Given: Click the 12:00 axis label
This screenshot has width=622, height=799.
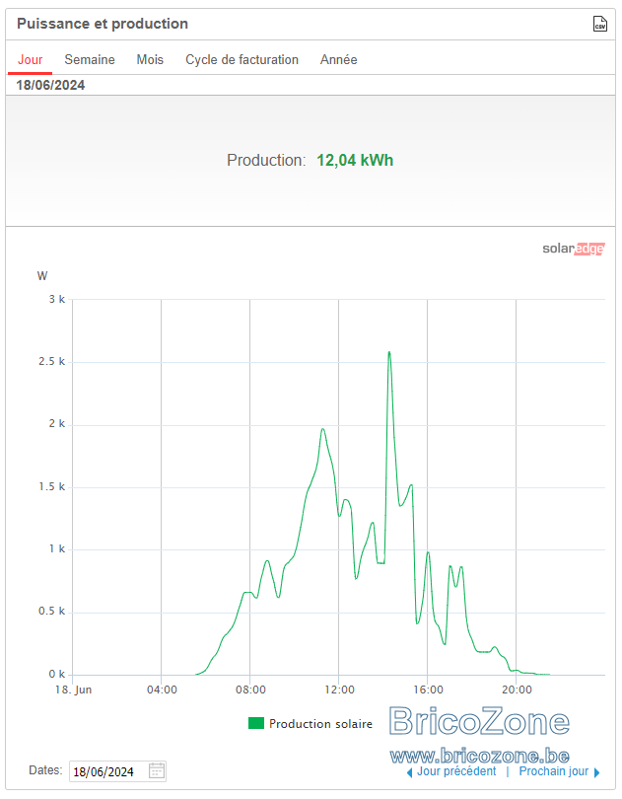Looking at the screenshot, I should (x=339, y=690).
